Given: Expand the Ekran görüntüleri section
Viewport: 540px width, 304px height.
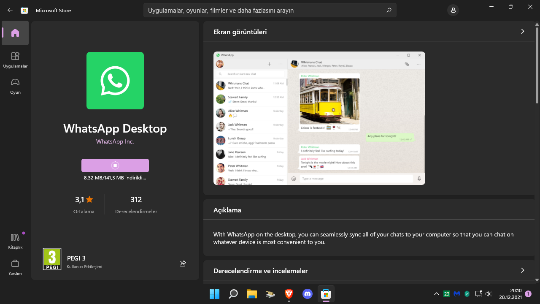Looking at the screenshot, I should pos(522,31).
